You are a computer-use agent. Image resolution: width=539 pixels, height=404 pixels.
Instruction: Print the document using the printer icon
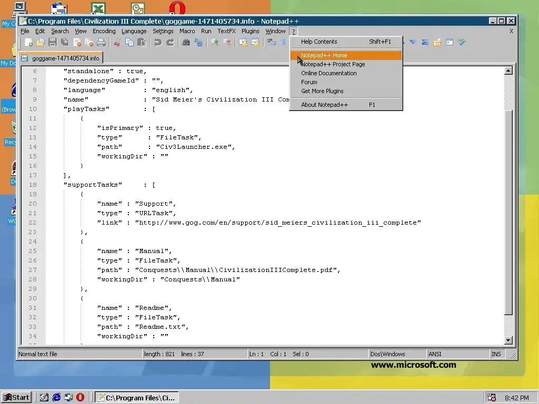tap(101, 42)
